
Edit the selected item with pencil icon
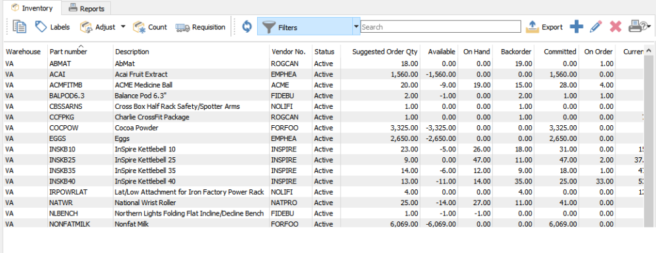click(x=596, y=27)
